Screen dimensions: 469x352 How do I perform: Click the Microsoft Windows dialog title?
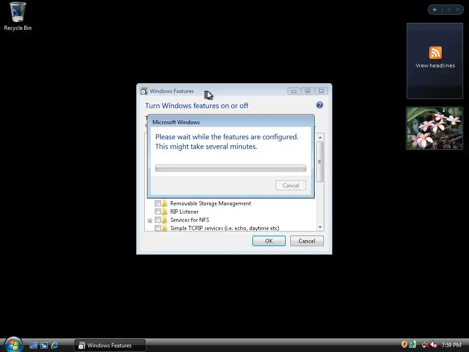pyautogui.click(x=176, y=122)
